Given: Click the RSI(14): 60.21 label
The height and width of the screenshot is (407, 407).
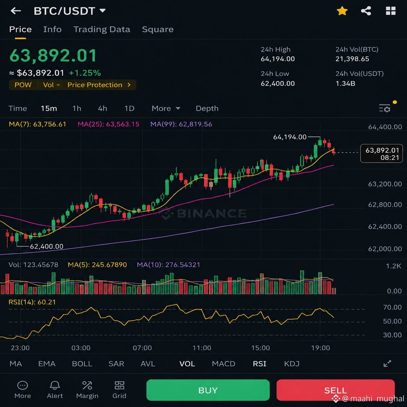Looking at the screenshot, I should [32, 302].
